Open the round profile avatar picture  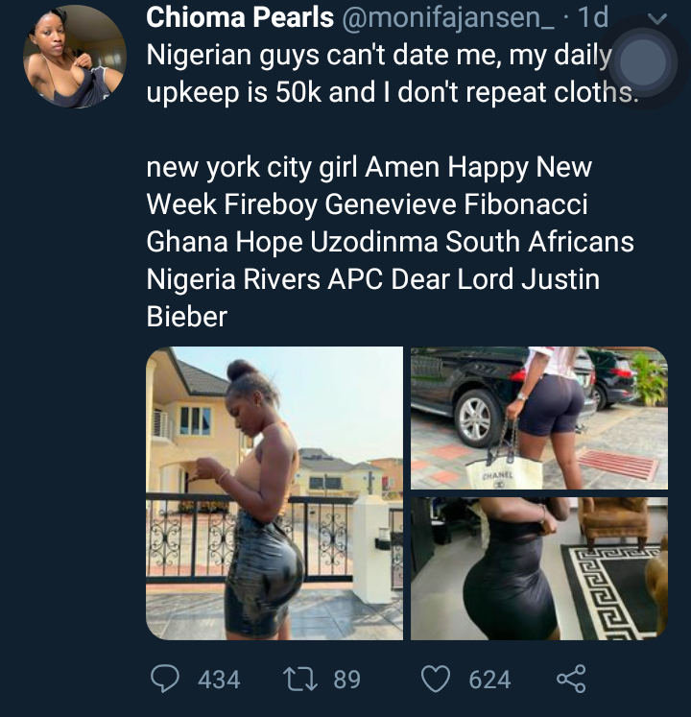point(74,56)
